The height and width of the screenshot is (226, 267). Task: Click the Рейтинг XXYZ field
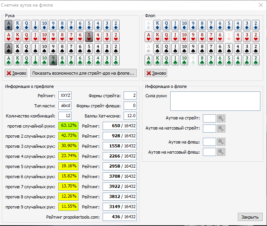pyautogui.click(x=65, y=95)
